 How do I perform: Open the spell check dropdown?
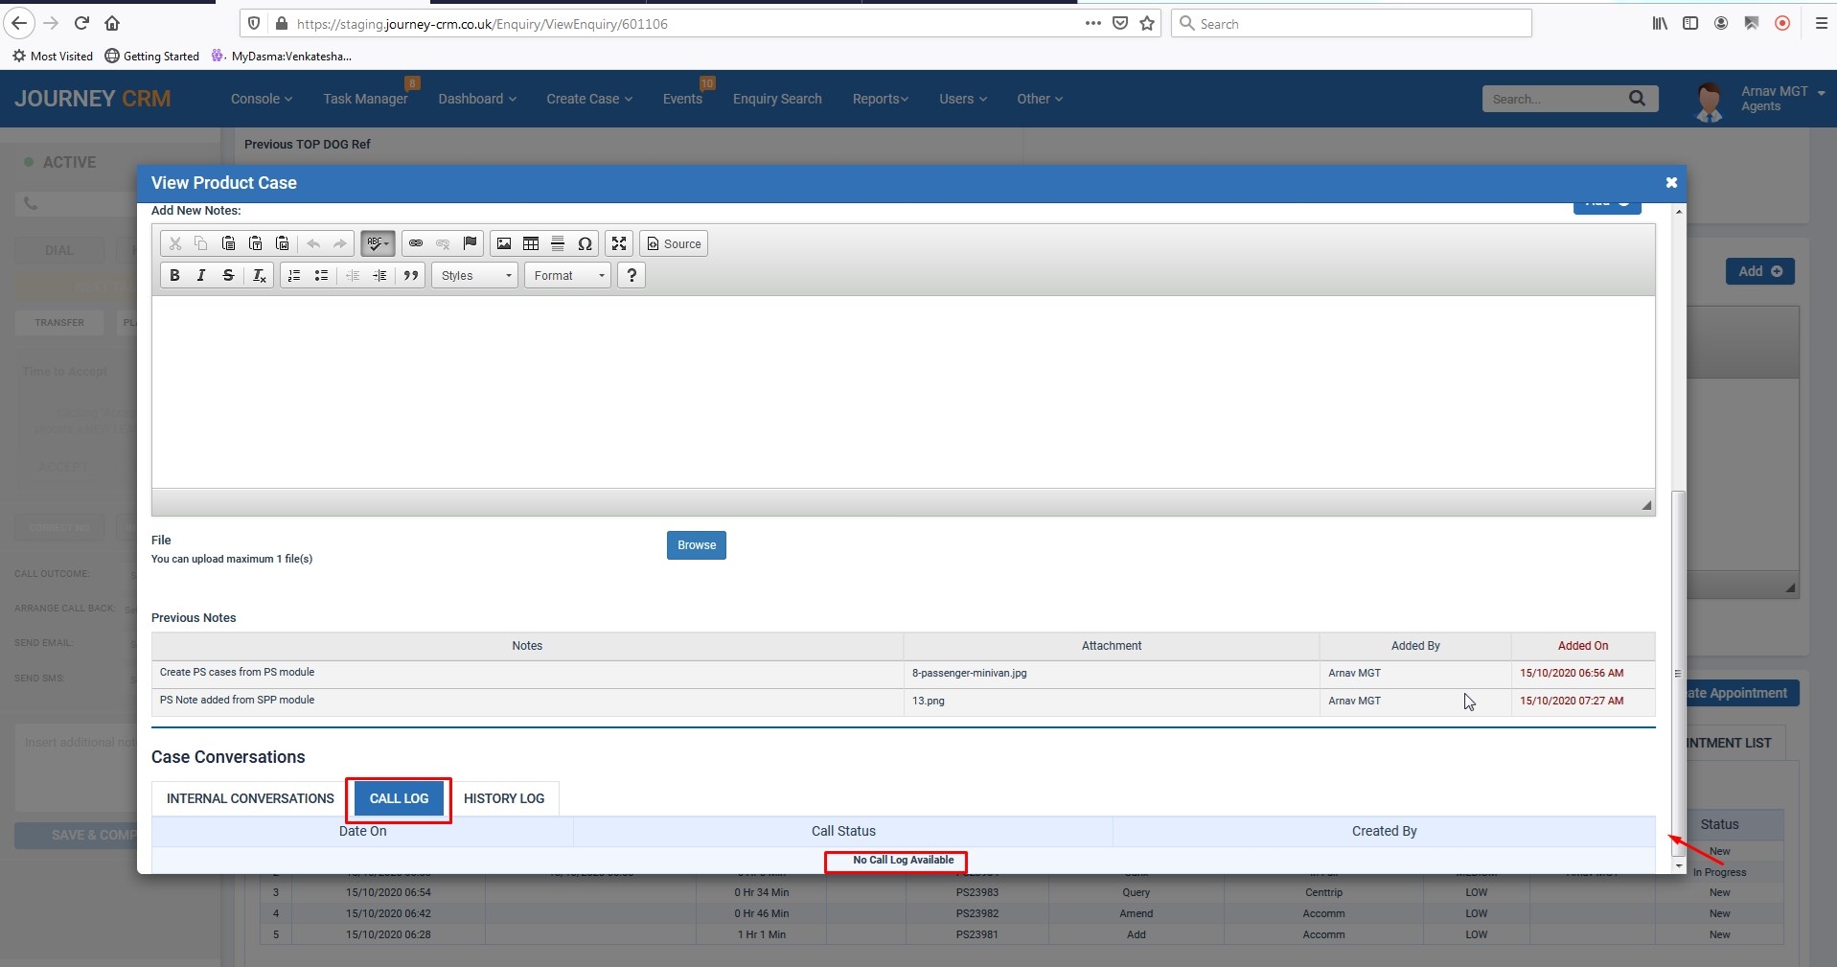click(x=378, y=243)
